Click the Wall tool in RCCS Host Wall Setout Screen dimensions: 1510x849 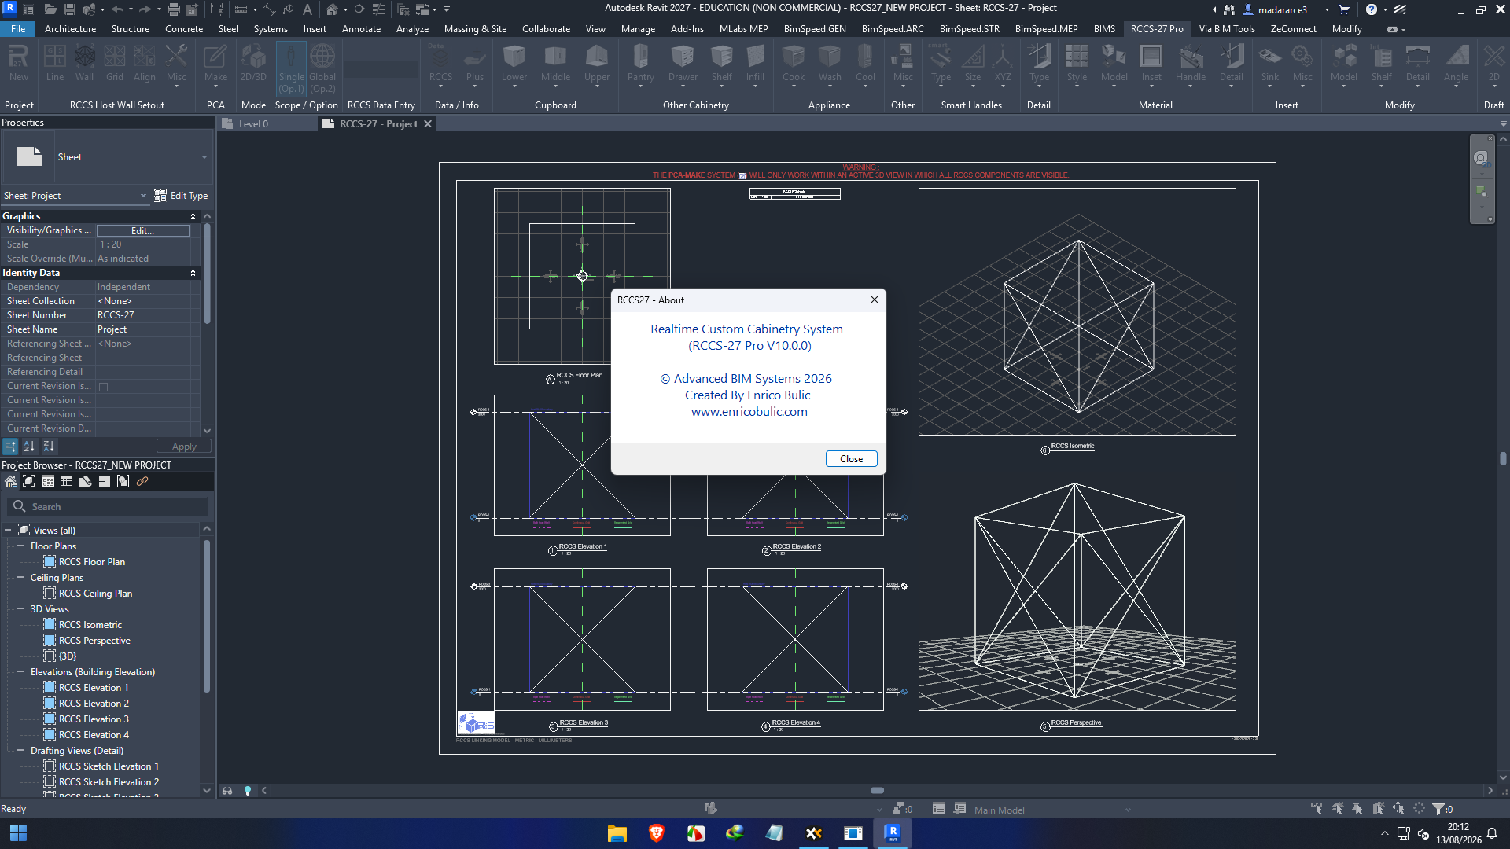pos(84,63)
